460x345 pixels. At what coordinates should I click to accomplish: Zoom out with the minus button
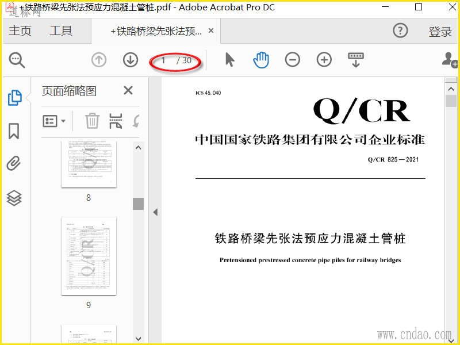click(x=293, y=60)
